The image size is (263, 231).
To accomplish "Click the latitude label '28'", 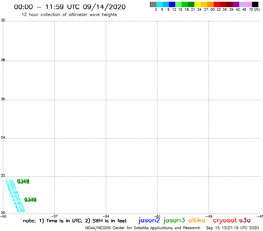I will 3,60.
